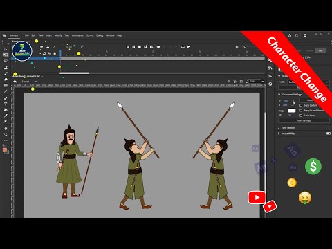Select the Pen tool
This screenshot has height=249, width=332.
pyautogui.click(x=6, y=98)
